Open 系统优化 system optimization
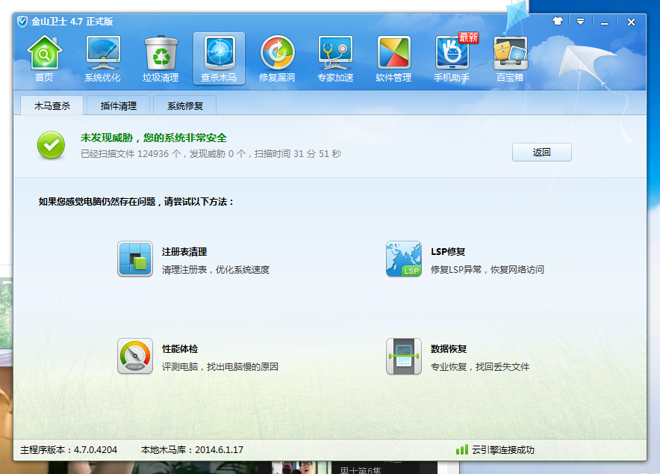660x474 pixels. click(x=103, y=58)
